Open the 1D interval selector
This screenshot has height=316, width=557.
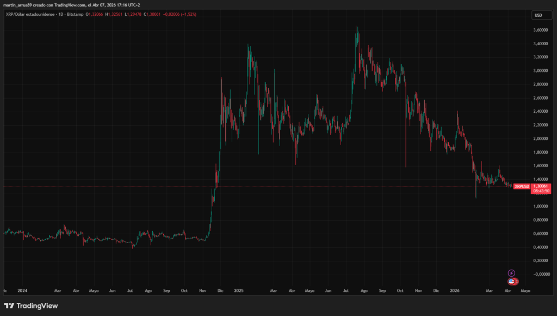point(60,15)
